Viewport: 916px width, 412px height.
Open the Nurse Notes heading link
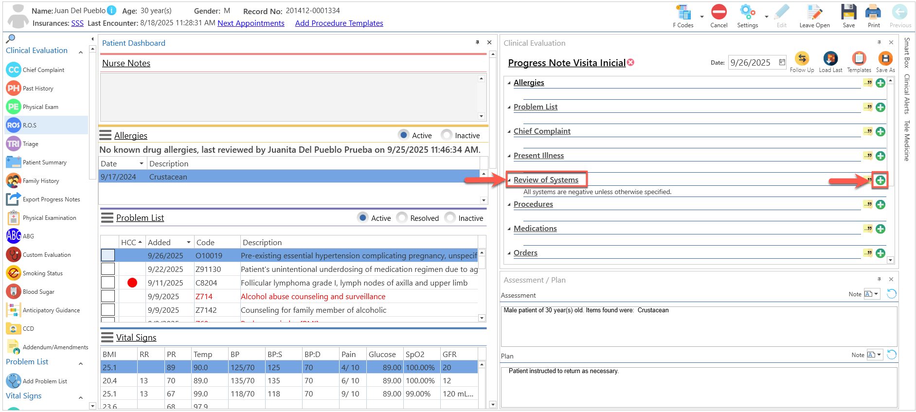click(x=126, y=63)
